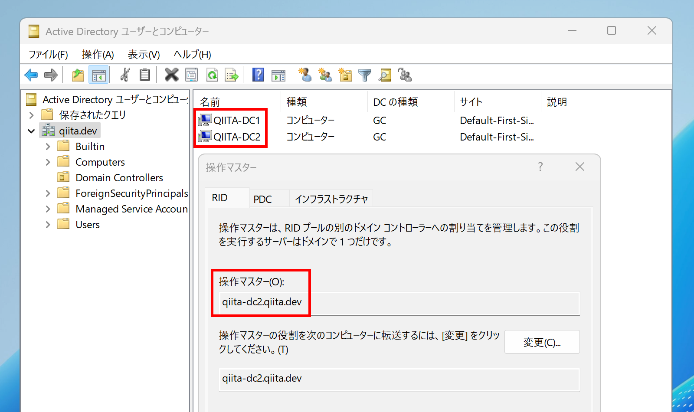Image resolution: width=694 pixels, height=412 pixels.
Task: Export the list toolbar icon
Action: click(x=232, y=75)
